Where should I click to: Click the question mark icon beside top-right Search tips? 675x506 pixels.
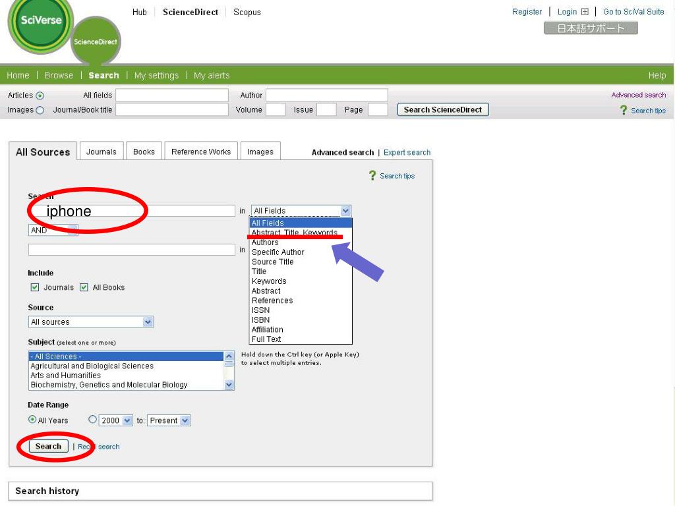[x=624, y=110]
